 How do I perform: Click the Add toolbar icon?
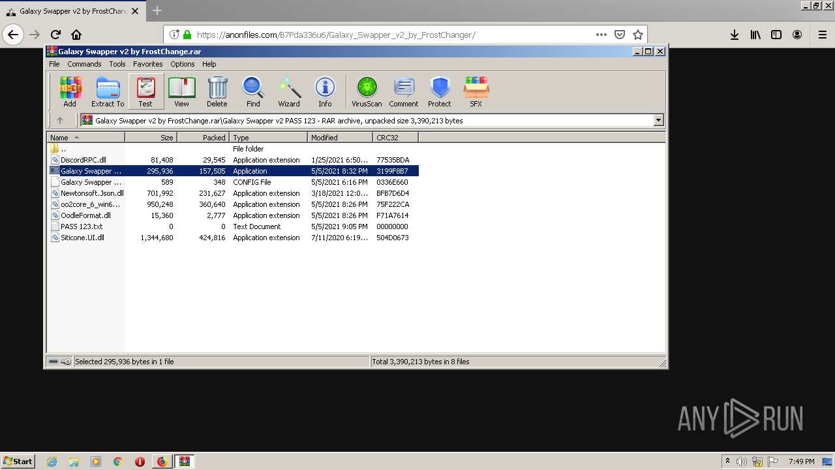pyautogui.click(x=70, y=91)
